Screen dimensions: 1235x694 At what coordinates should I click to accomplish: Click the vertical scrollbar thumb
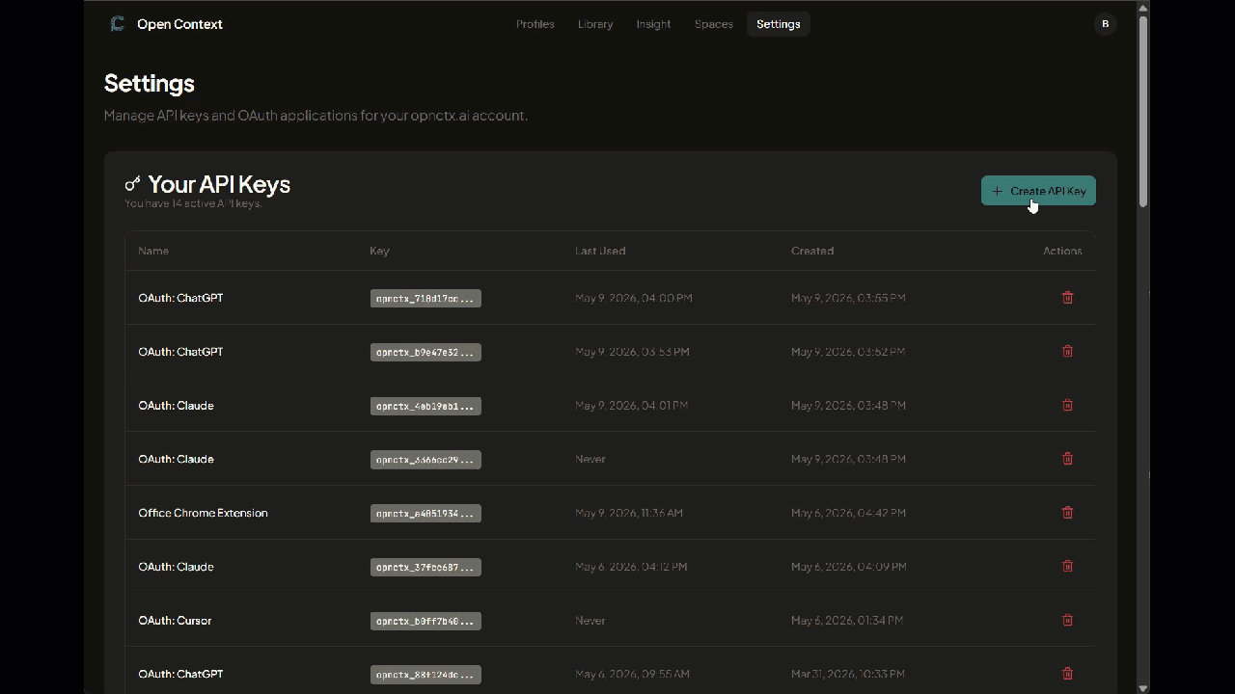pyautogui.click(x=1143, y=111)
